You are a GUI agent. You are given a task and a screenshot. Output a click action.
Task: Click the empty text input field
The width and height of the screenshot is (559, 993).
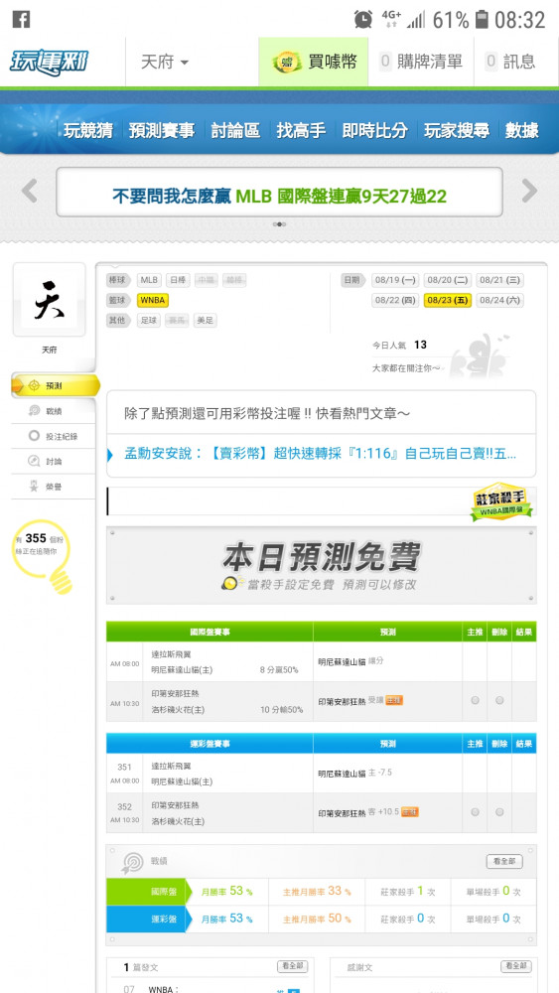pyautogui.click(x=288, y=501)
